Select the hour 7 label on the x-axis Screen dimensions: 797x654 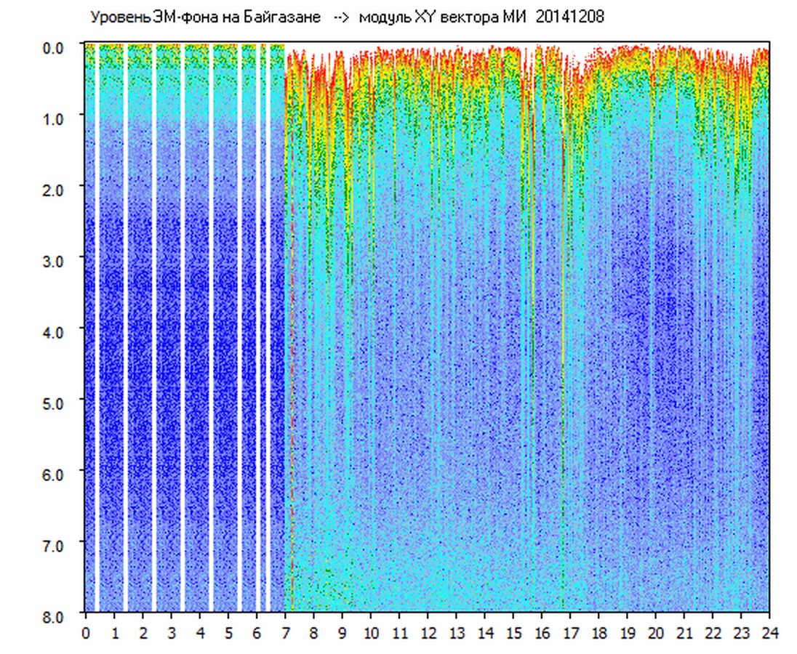(286, 633)
